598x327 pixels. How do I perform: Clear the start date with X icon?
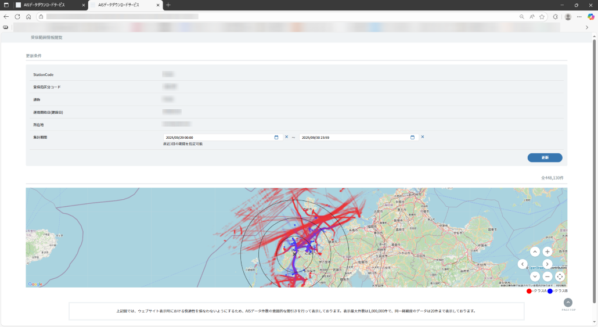(286, 137)
